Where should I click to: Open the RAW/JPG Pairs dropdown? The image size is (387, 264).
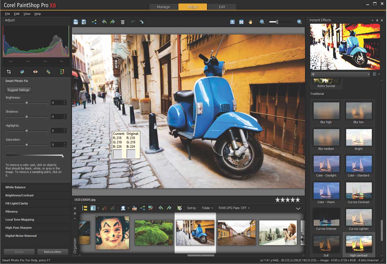pos(234,208)
